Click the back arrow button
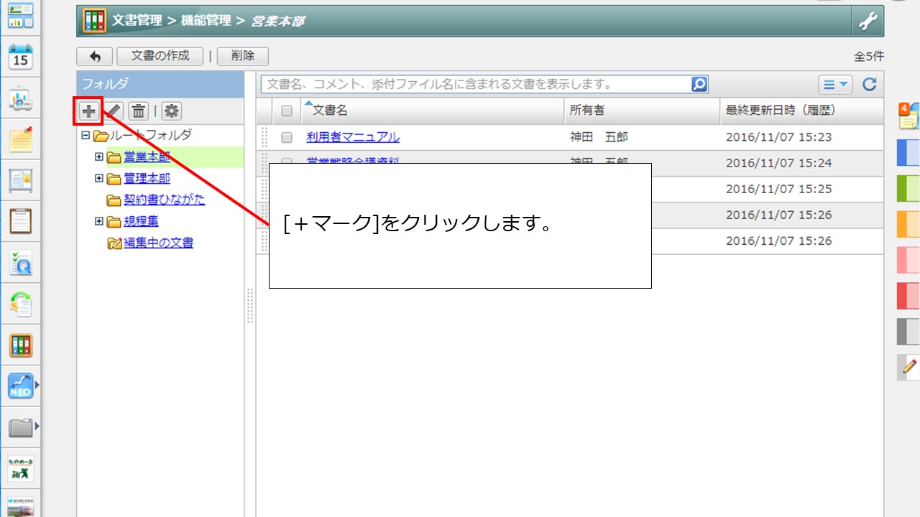The width and height of the screenshot is (920, 517). coord(94,56)
